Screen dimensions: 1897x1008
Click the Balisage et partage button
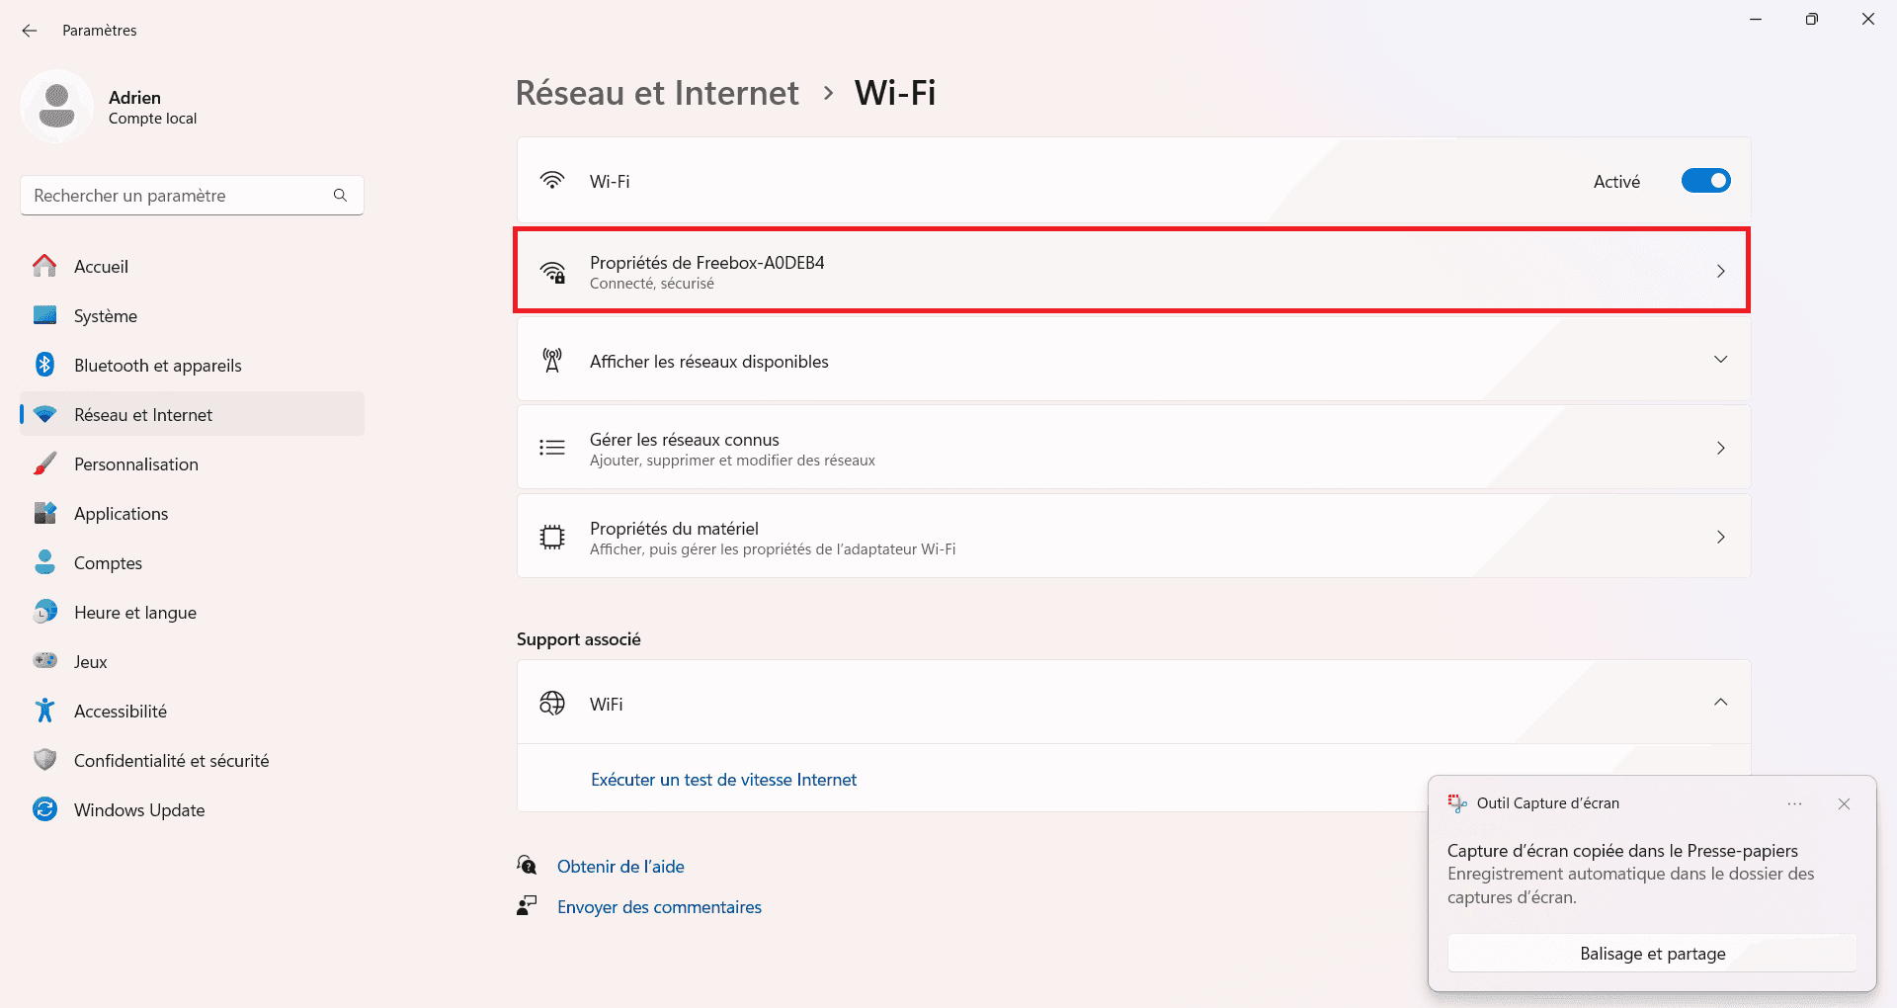tap(1652, 954)
